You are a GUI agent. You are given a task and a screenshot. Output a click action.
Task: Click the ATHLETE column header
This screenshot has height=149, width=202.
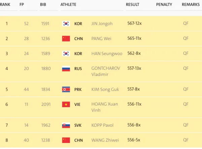click(68, 4)
